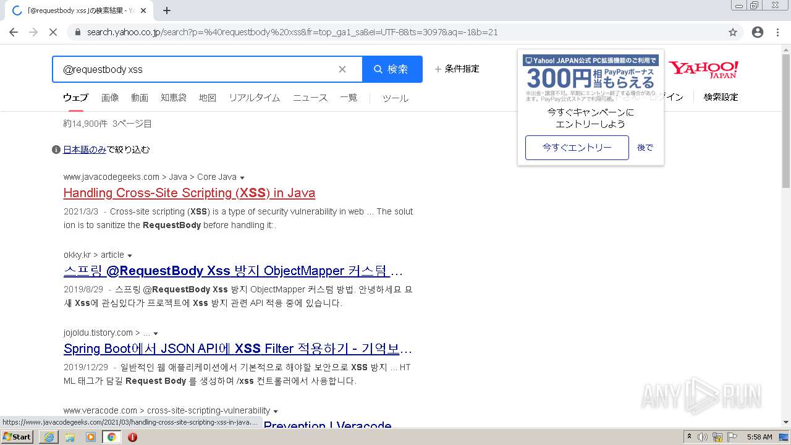Open the Action Center flag icon
This screenshot has width=791, height=445.
point(732,437)
